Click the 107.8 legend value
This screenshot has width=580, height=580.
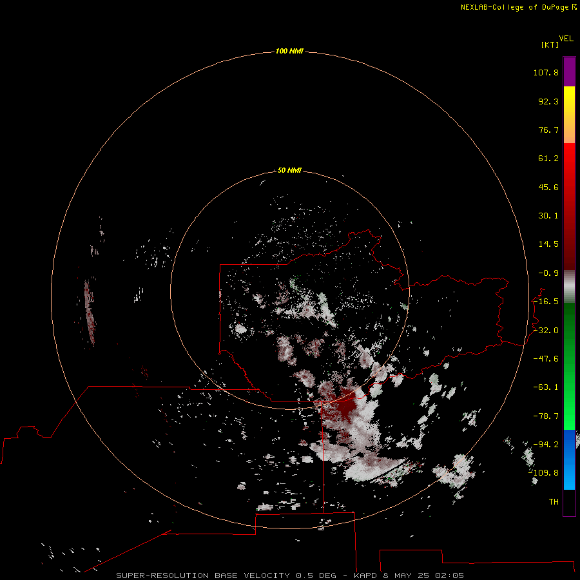coord(546,72)
